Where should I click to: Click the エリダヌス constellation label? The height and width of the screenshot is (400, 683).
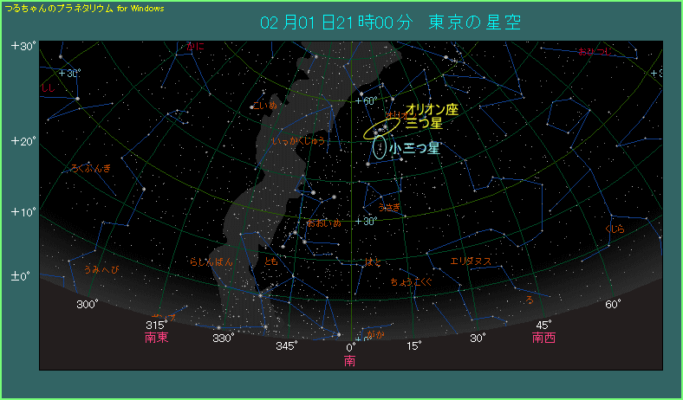click(x=471, y=261)
